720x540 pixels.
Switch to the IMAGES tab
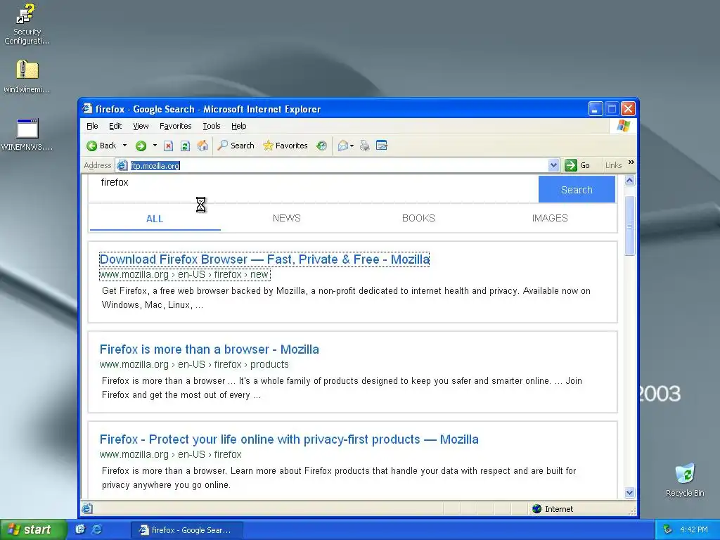(550, 218)
